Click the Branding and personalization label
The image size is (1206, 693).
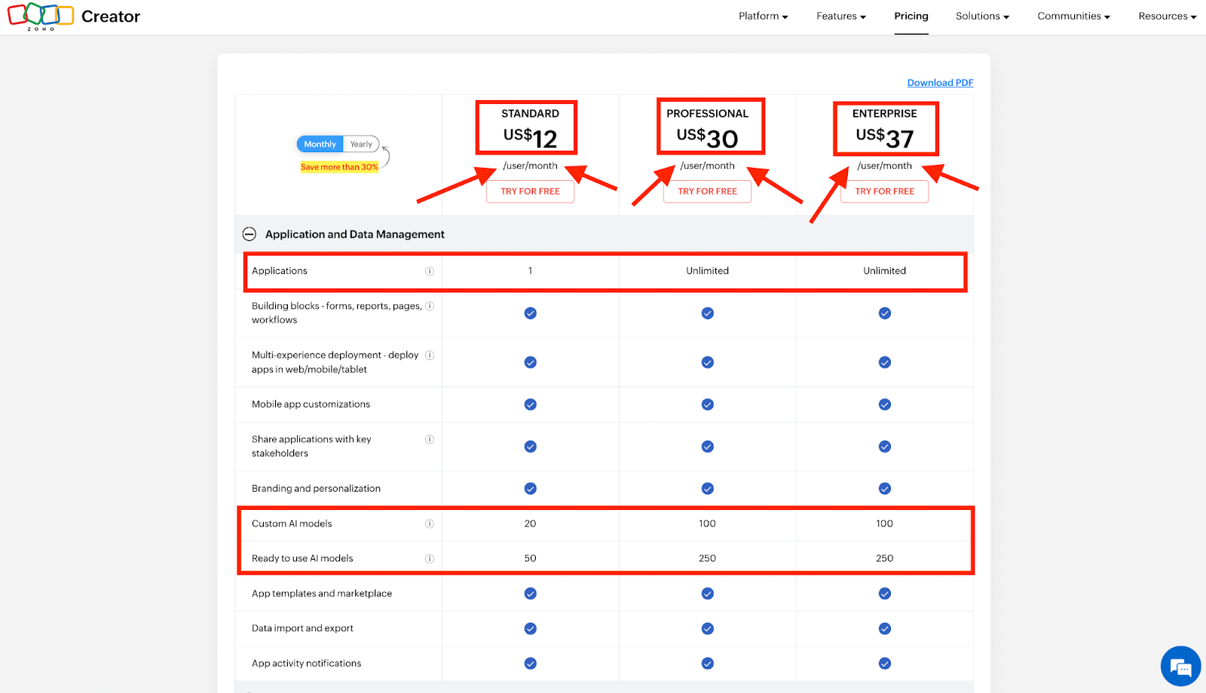[316, 489]
